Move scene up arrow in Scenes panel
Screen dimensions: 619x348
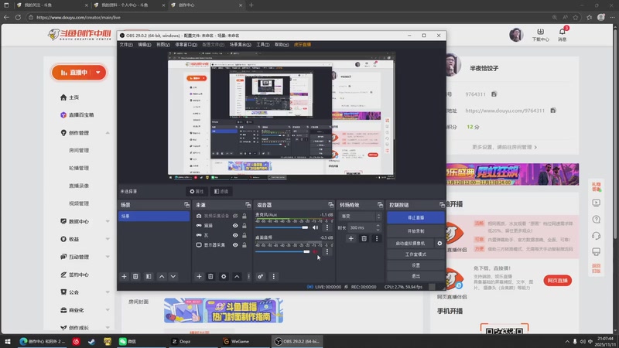(x=162, y=277)
